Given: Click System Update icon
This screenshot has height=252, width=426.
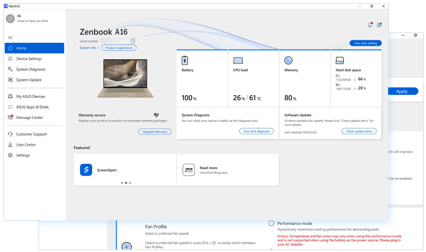Looking at the screenshot, I should click(x=10, y=80).
